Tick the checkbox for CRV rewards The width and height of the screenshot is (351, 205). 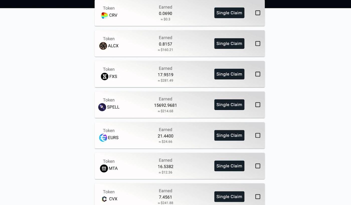pyautogui.click(x=258, y=13)
